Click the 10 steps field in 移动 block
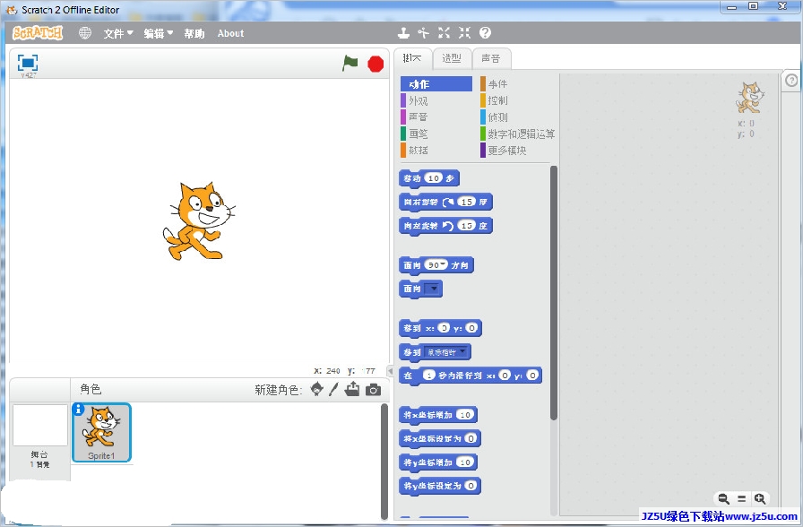Screen dimensions: 803x527 pos(434,178)
